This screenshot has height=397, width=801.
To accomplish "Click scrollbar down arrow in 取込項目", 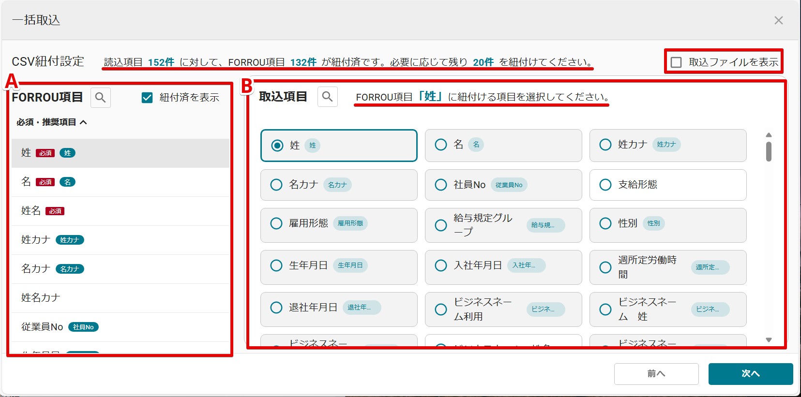I will coord(769,340).
